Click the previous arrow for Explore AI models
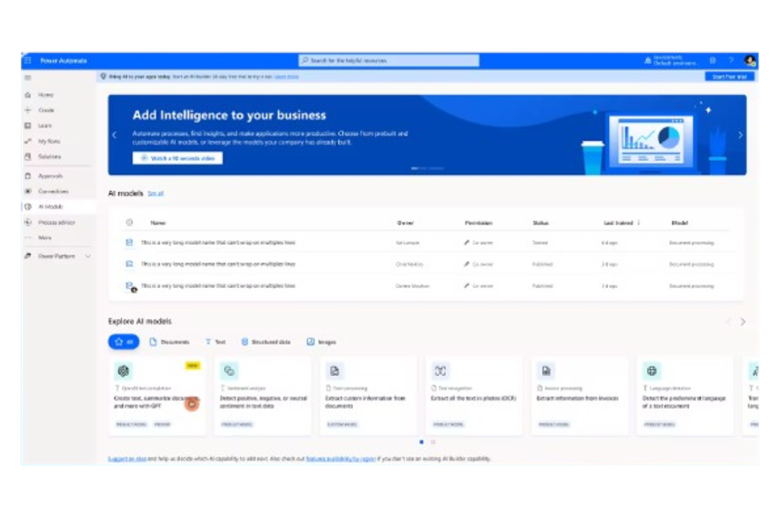 [x=728, y=321]
